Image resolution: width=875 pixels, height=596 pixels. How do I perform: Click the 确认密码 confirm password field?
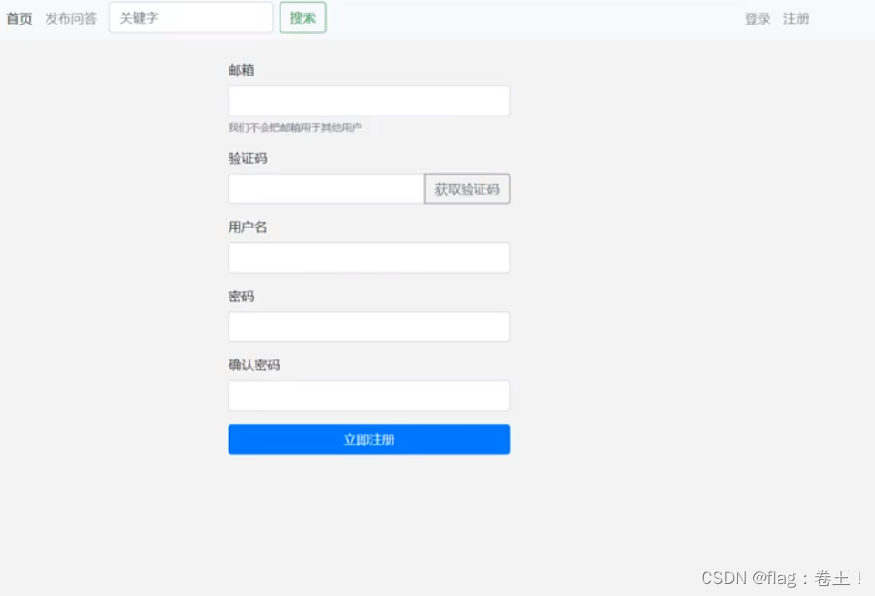click(368, 396)
